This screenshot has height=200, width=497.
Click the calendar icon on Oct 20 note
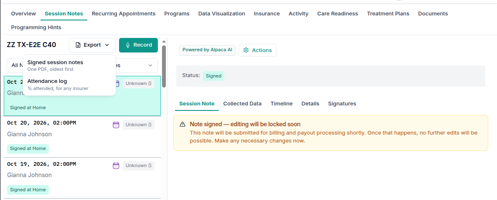(x=116, y=125)
